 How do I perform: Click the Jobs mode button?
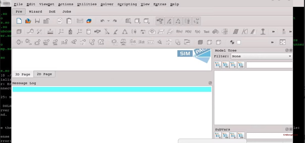pyautogui.click(x=67, y=12)
